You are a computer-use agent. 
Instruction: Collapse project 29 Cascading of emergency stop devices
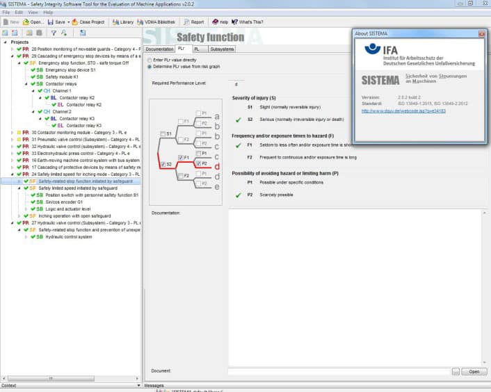pos(13,56)
